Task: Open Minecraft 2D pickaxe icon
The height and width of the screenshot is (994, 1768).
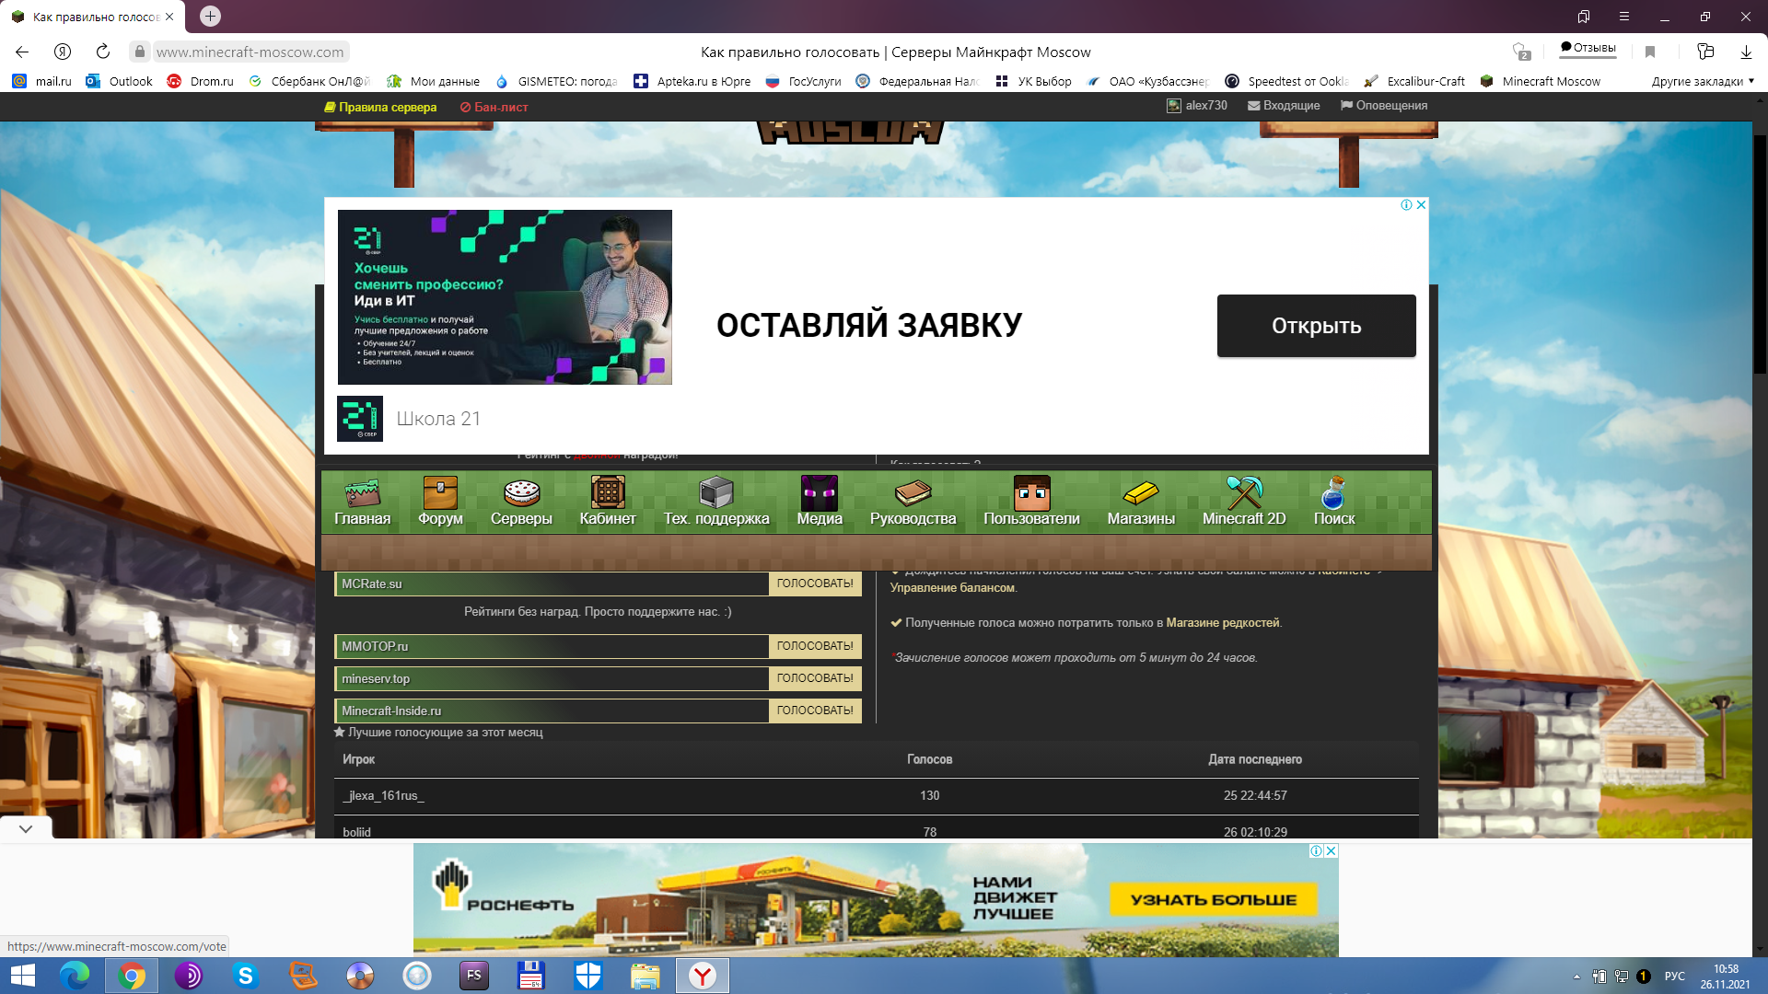Action: click(x=1243, y=493)
